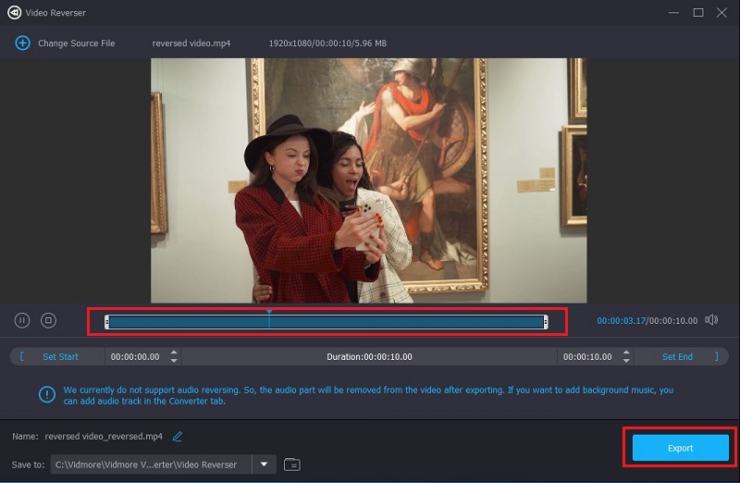This screenshot has height=483, width=740.
Task: Click the Set End button
Action: pyautogui.click(x=677, y=356)
